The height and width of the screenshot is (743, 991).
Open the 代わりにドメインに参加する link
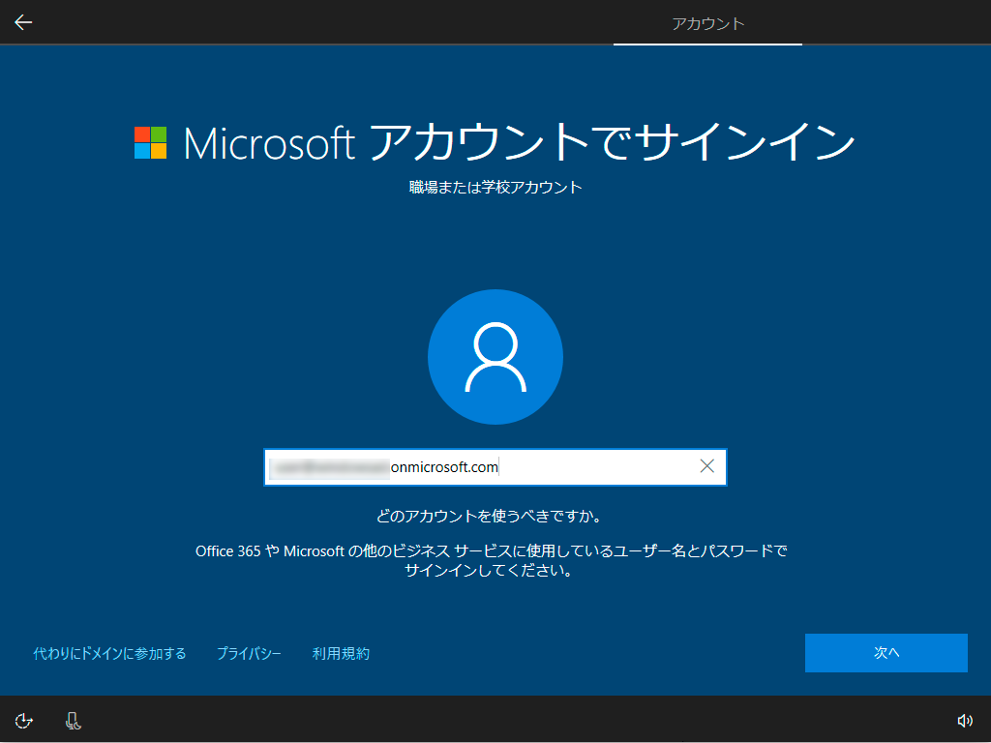(109, 654)
